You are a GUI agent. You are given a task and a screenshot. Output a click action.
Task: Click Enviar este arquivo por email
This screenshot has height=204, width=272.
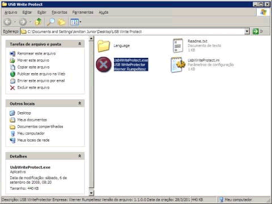tap(41, 81)
